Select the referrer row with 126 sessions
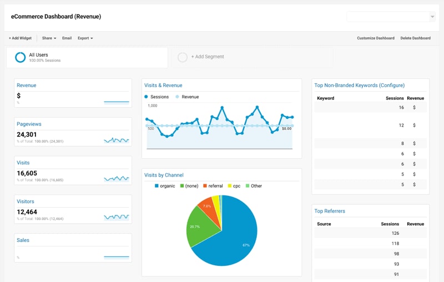The height and width of the screenshot is (282, 444). tap(370, 233)
